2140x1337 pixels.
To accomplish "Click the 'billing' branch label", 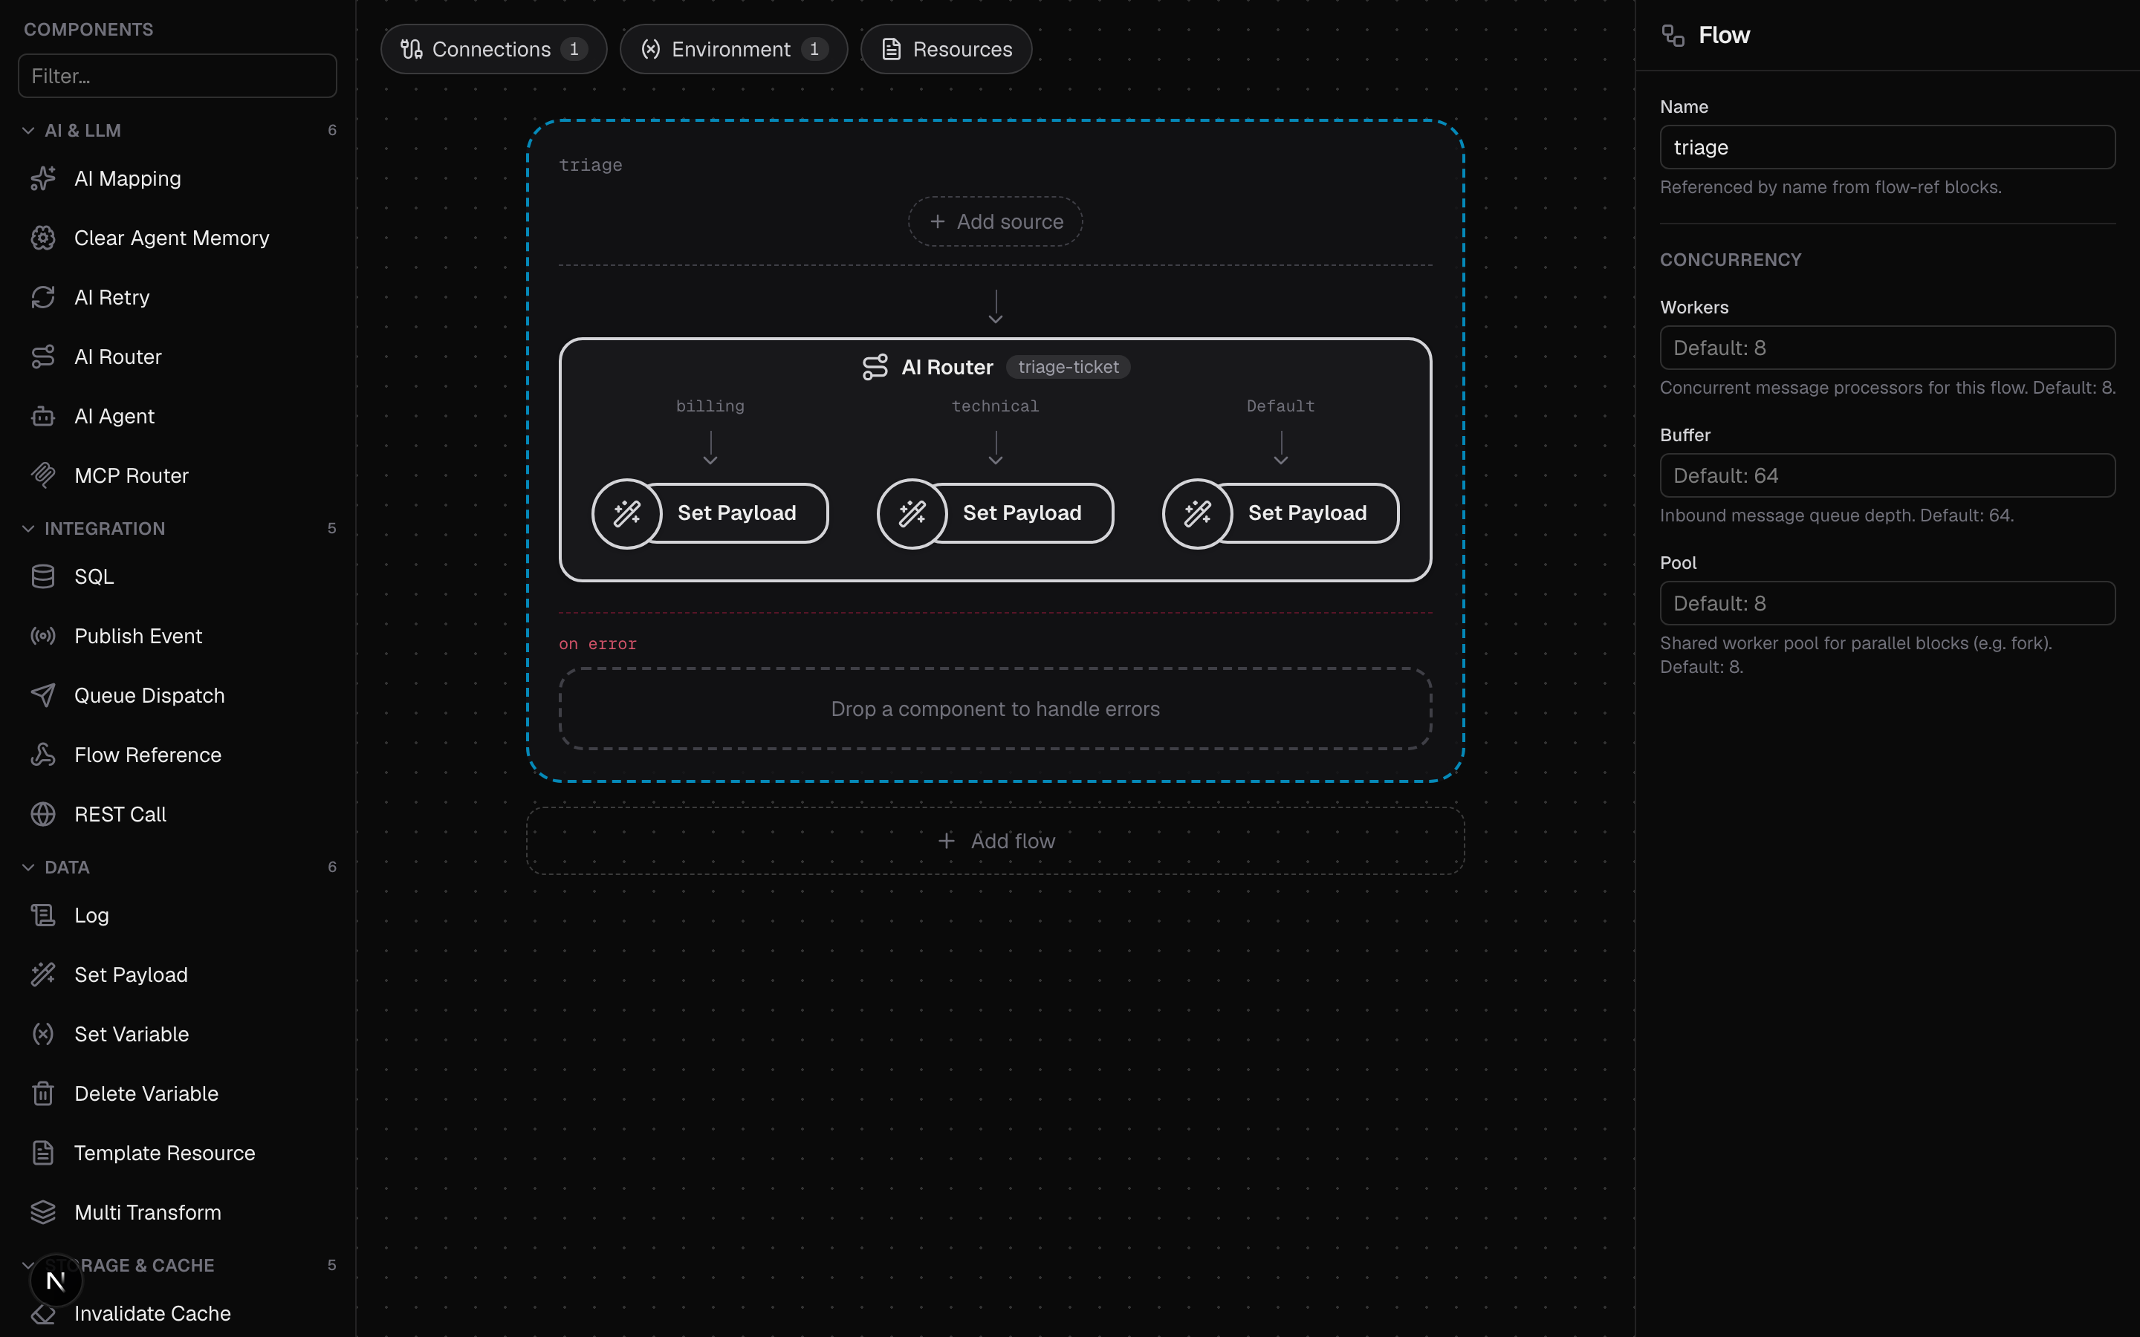I will pyautogui.click(x=710, y=406).
